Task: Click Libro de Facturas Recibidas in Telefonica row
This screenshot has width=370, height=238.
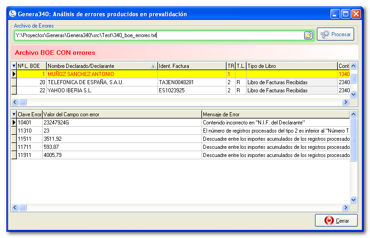Action: 292,82
